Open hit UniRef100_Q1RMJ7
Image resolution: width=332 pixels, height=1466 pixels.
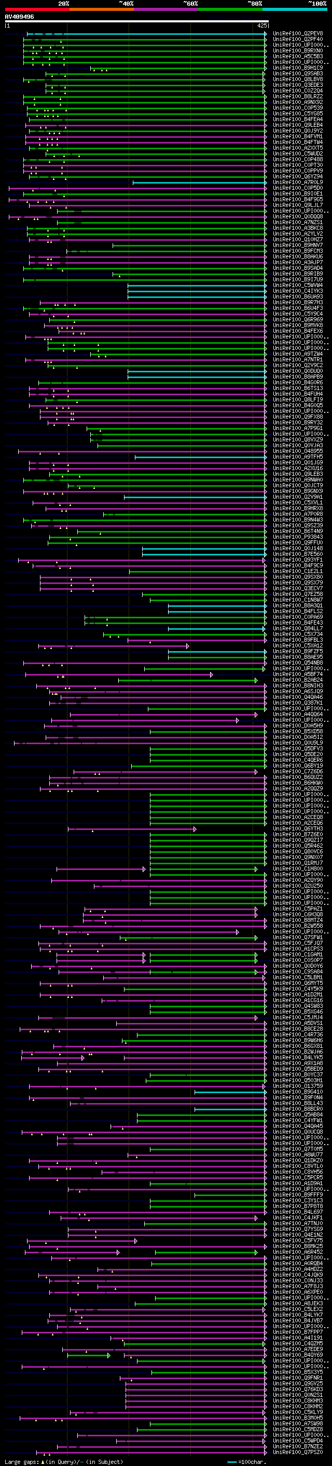pyautogui.click(x=297, y=863)
